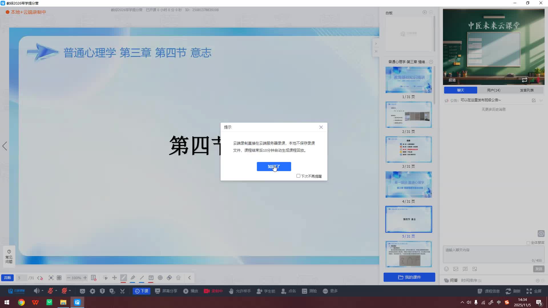
Task: Select the laser pointer tool
Action: click(x=105, y=278)
